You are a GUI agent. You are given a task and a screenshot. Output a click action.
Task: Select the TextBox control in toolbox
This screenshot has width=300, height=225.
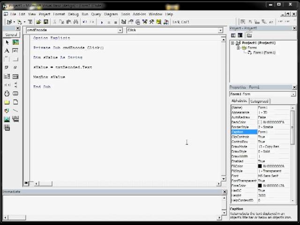click(15, 51)
